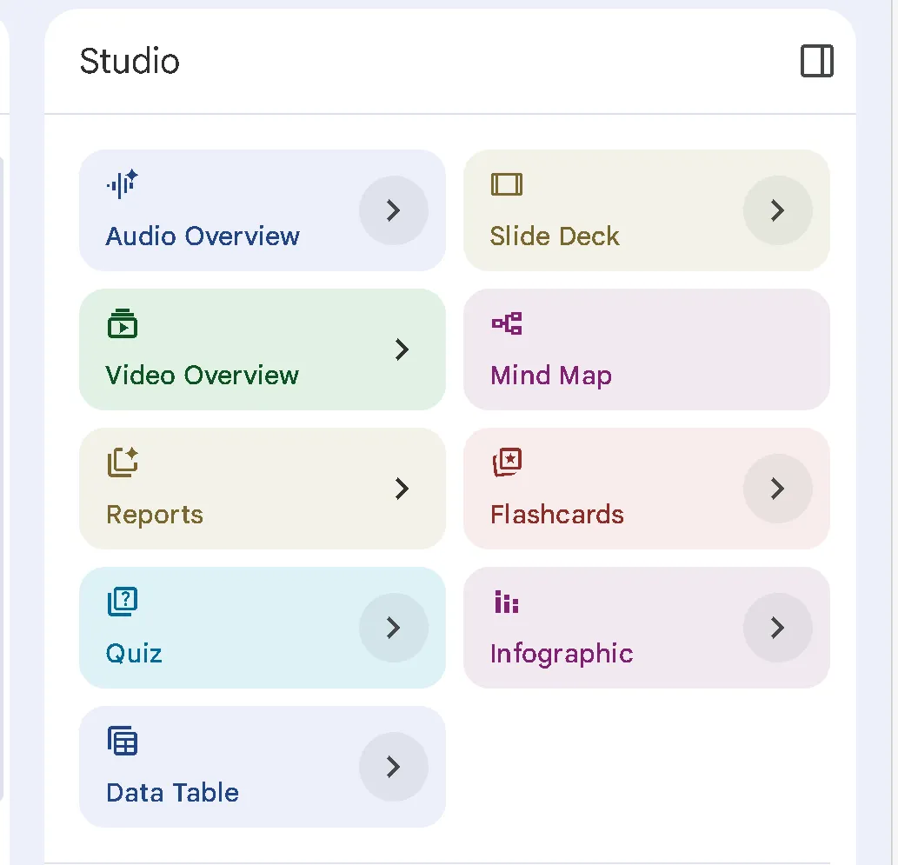Click the Audio Overview waveform icon

click(x=123, y=184)
